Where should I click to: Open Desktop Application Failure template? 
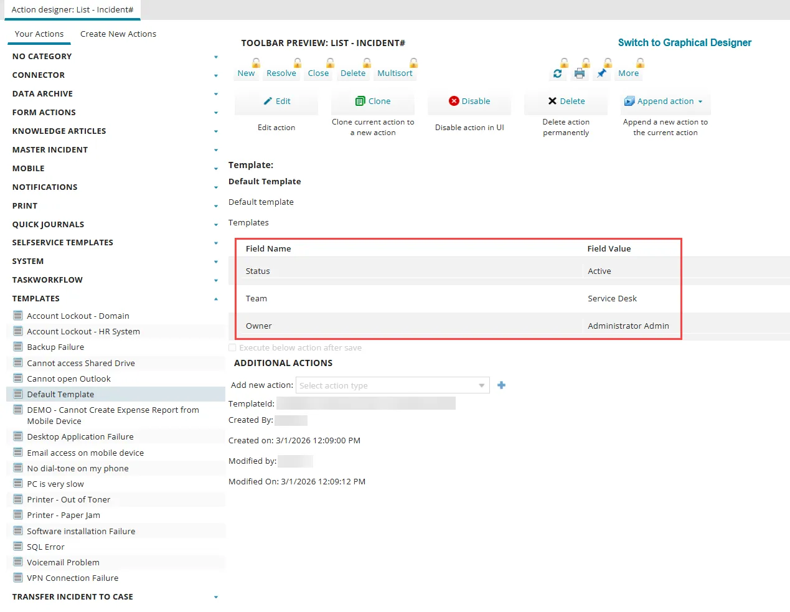80,437
